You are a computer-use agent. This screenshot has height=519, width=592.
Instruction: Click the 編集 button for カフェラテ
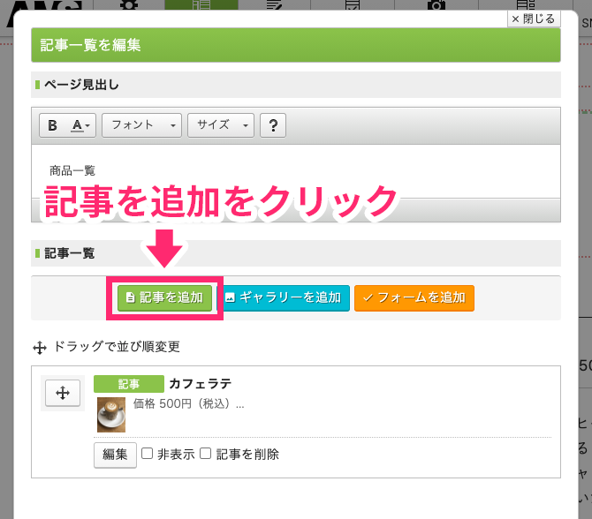click(115, 455)
